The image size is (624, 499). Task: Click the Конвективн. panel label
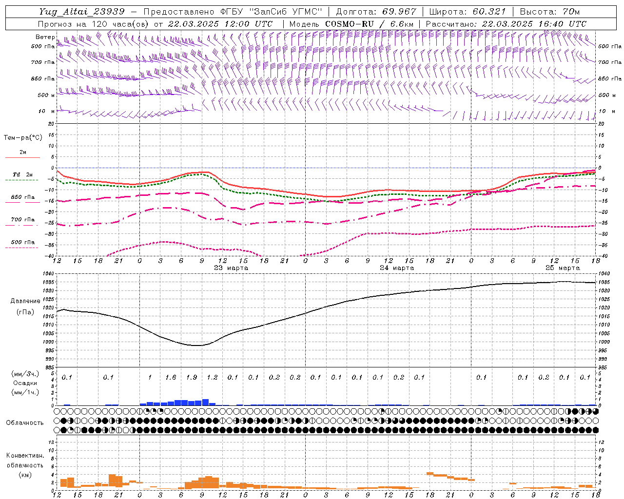coord(25,456)
